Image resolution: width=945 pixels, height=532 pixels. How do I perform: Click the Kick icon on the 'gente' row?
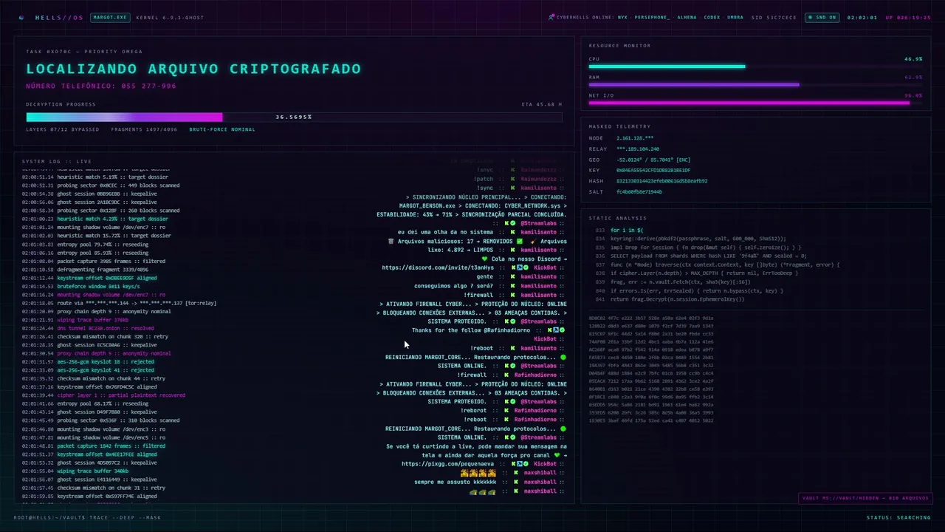(512, 276)
